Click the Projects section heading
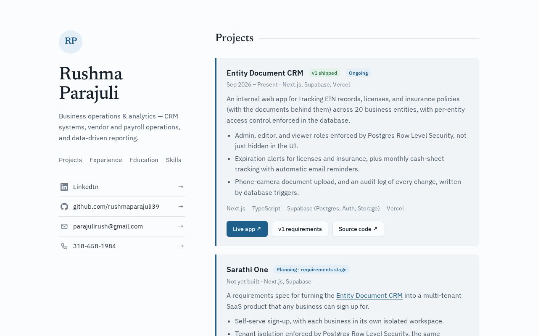 click(x=234, y=38)
